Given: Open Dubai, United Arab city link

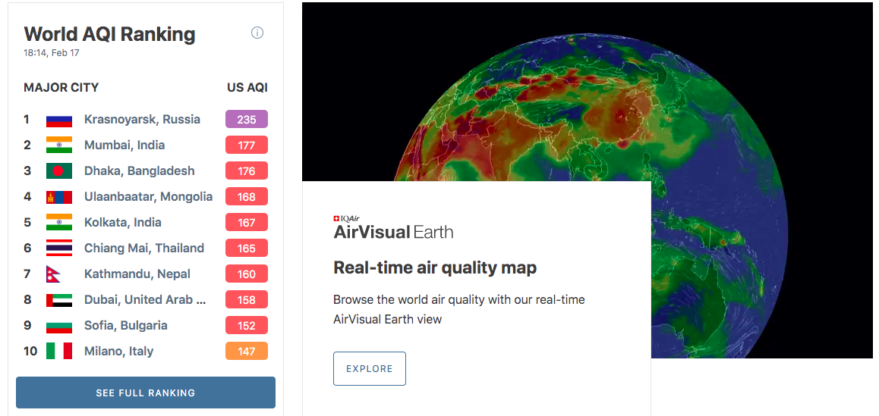Looking at the screenshot, I should [145, 299].
